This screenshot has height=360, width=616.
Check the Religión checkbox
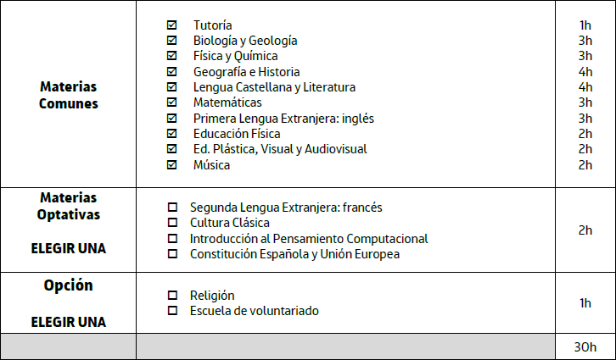[173, 296]
